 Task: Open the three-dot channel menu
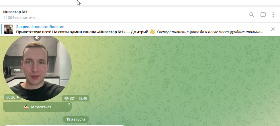pyautogui.click(x=273, y=15)
